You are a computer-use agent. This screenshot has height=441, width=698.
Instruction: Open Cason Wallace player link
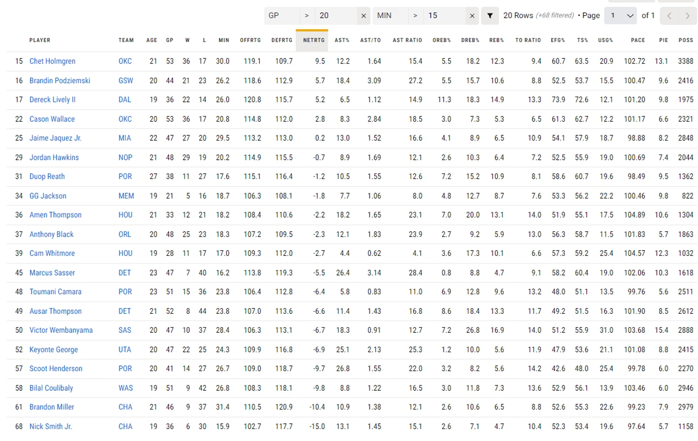pos(52,119)
